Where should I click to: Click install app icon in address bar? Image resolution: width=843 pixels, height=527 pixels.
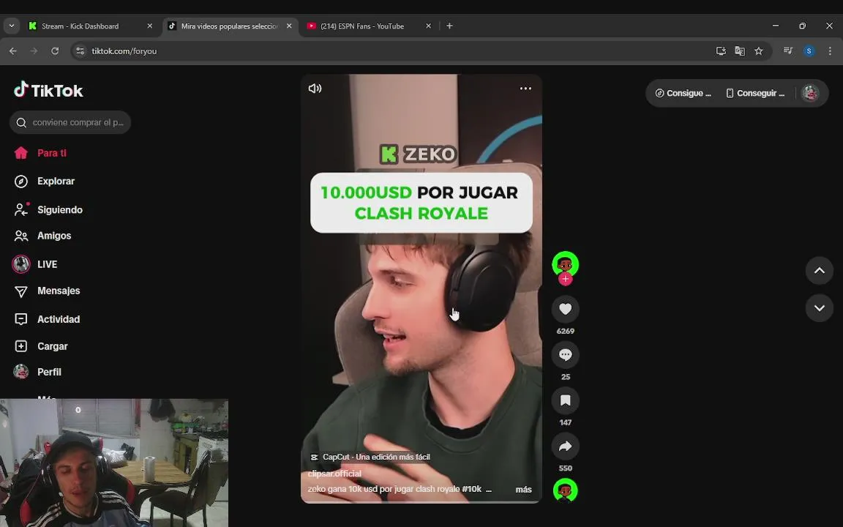(x=721, y=51)
